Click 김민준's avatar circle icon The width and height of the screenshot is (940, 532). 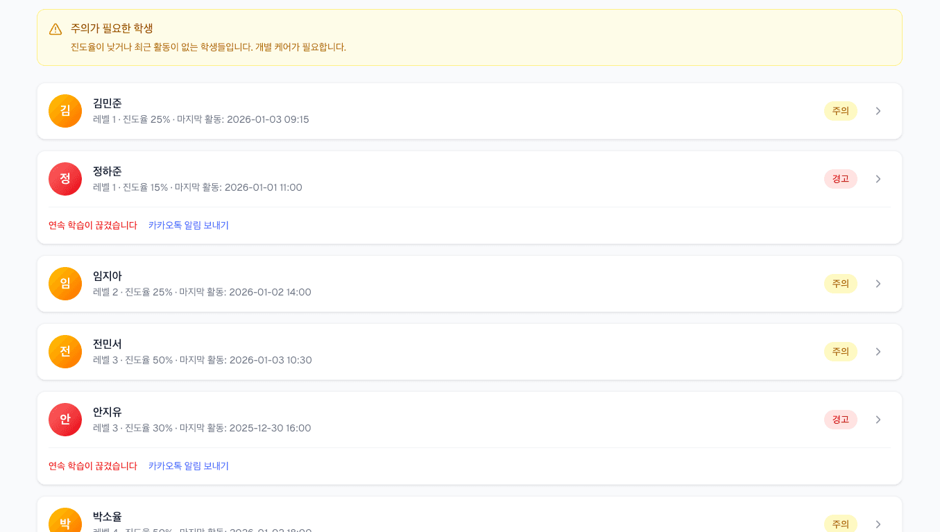tap(65, 111)
